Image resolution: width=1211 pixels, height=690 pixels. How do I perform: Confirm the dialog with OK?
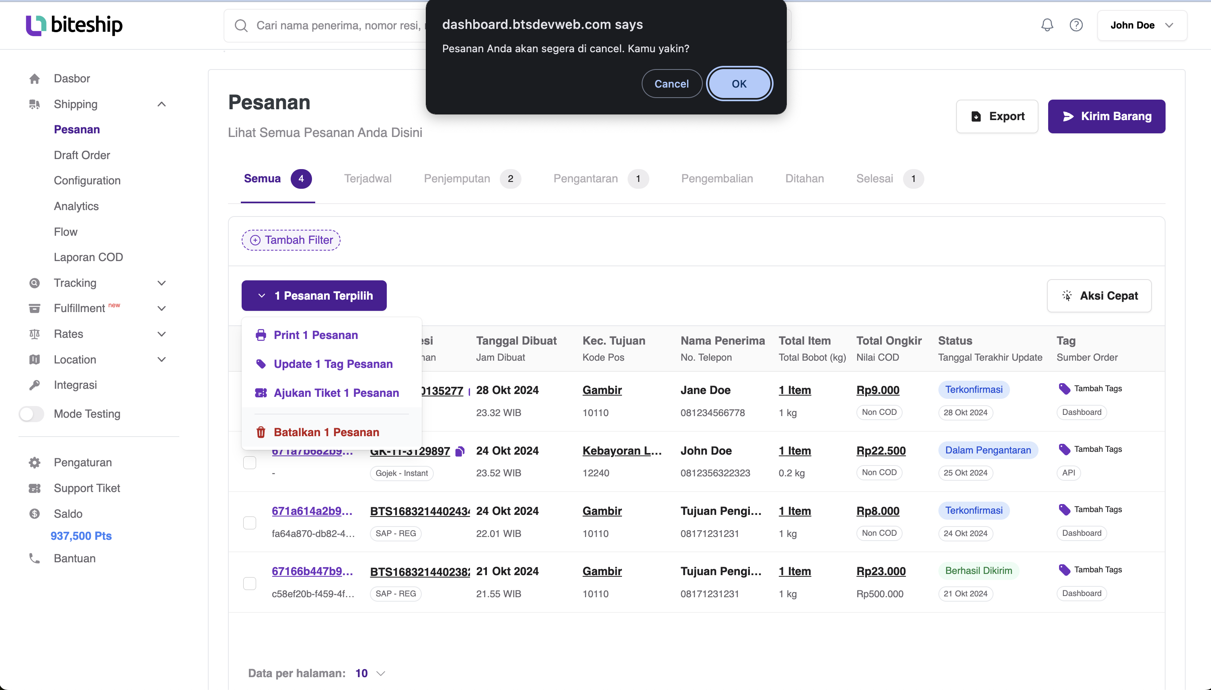click(x=739, y=84)
